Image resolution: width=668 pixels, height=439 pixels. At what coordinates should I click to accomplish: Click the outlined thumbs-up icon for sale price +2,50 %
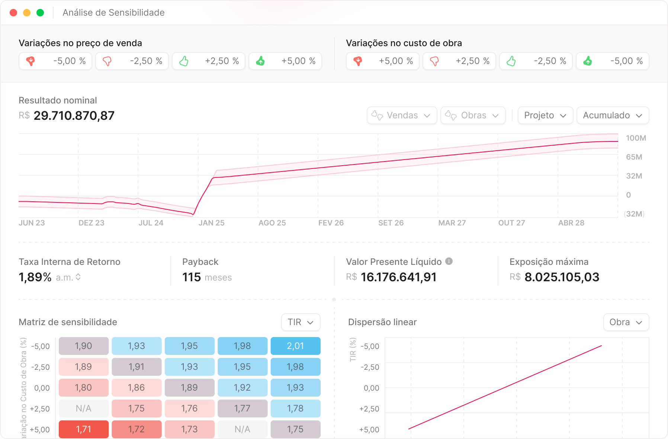point(184,61)
